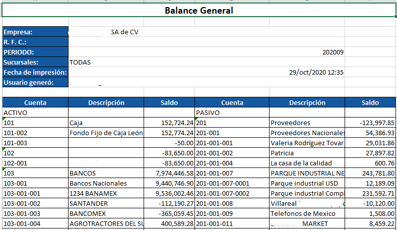The image size is (397, 230).
Task: Select the Fecha de impresión label cell
Action: [35, 72]
